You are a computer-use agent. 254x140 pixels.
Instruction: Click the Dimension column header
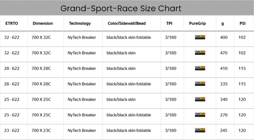pos(43,23)
